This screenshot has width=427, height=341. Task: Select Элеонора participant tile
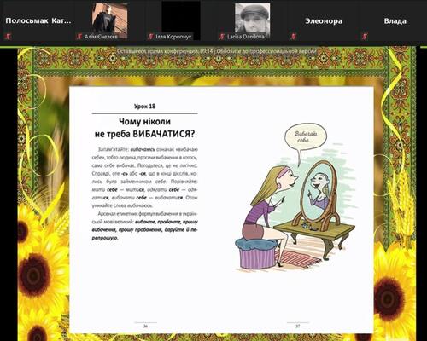(324, 21)
